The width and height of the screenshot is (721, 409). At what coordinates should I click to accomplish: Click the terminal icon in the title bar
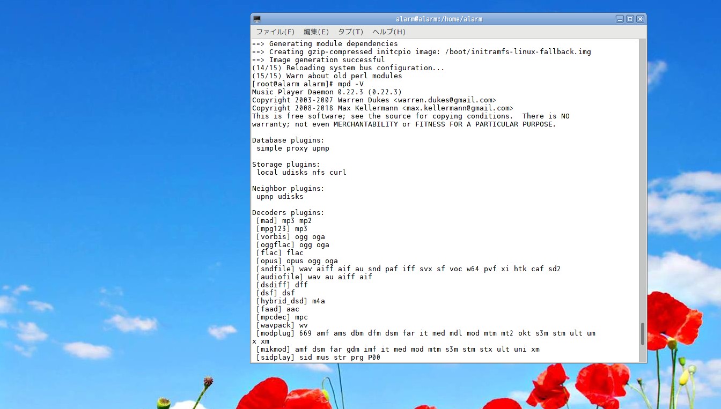(257, 19)
